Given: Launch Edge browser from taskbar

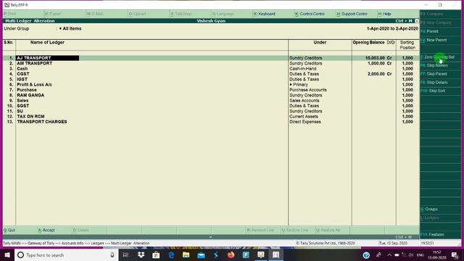Looking at the screenshot, I should point(171,254).
